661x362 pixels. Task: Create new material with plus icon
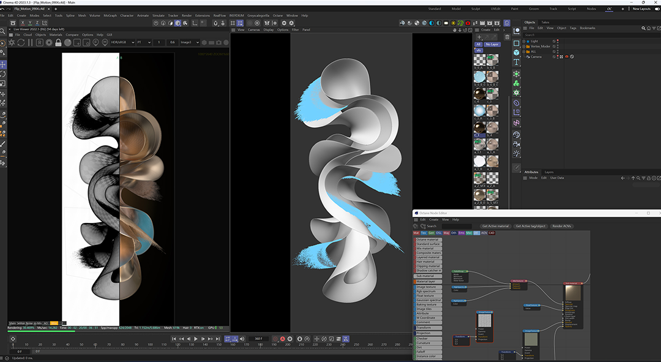click(479, 37)
